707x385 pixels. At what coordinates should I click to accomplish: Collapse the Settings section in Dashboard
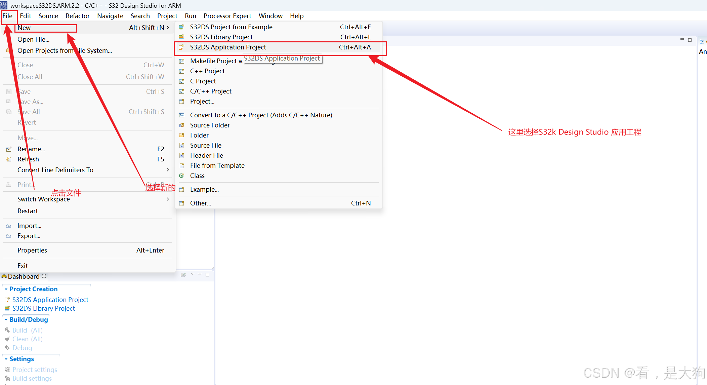(x=6, y=359)
